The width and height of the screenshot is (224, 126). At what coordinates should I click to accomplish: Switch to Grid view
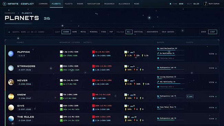click(204, 32)
